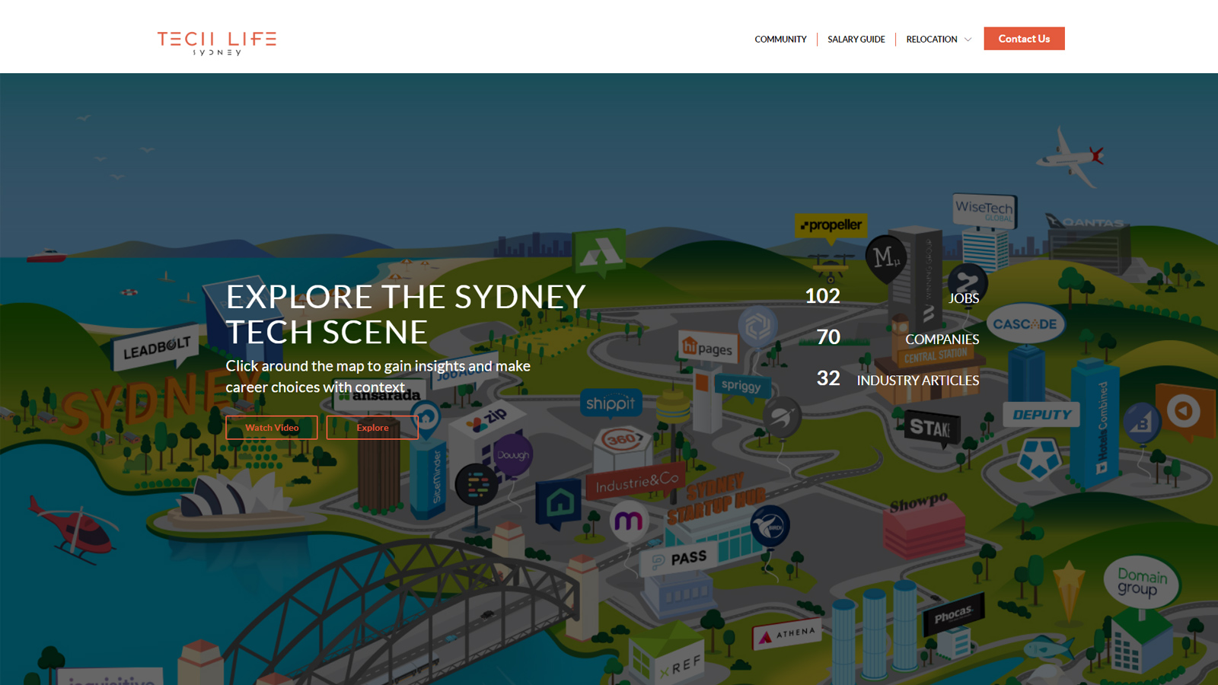Expand the Relocation dropdown chevron
Screen dimensions: 1218x685
(x=968, y=40)
